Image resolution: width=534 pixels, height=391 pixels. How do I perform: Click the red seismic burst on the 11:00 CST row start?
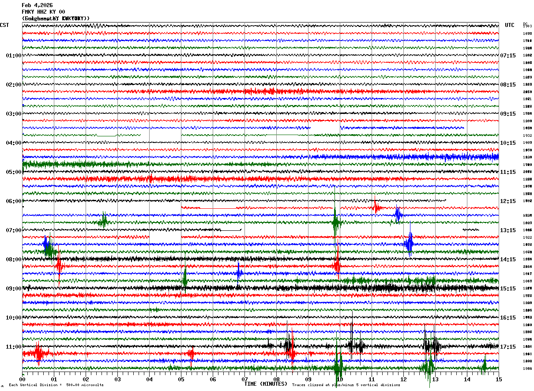(38, 353)
